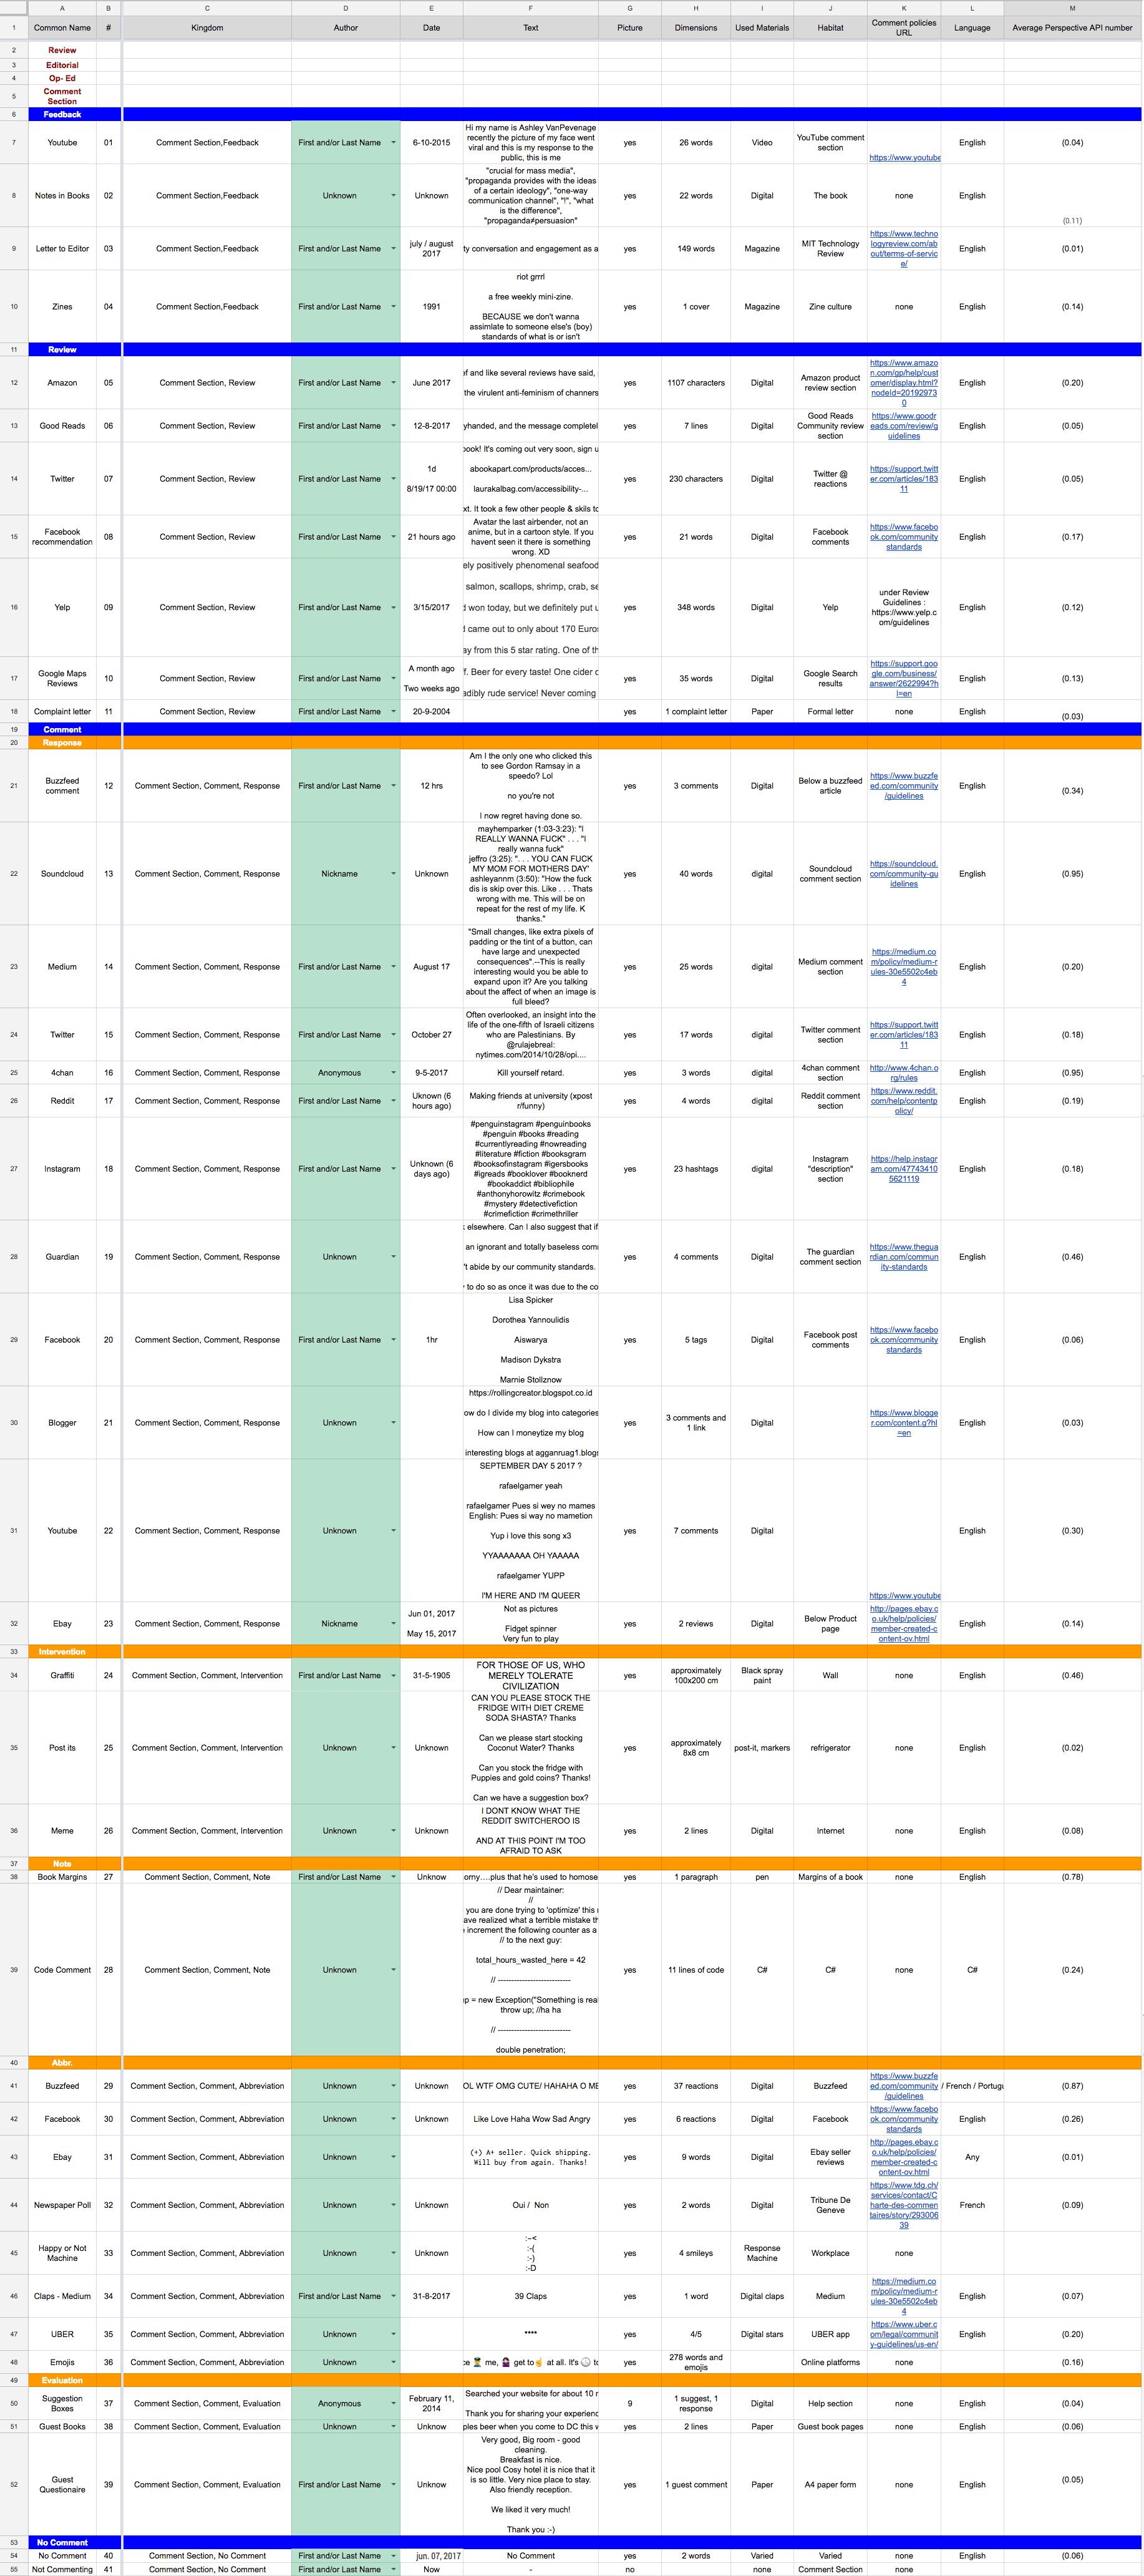Click the 'A4 paper form' cell
This screenshot has height=2576, width=1144.
pyautogui.click(x=830, y=2485)
